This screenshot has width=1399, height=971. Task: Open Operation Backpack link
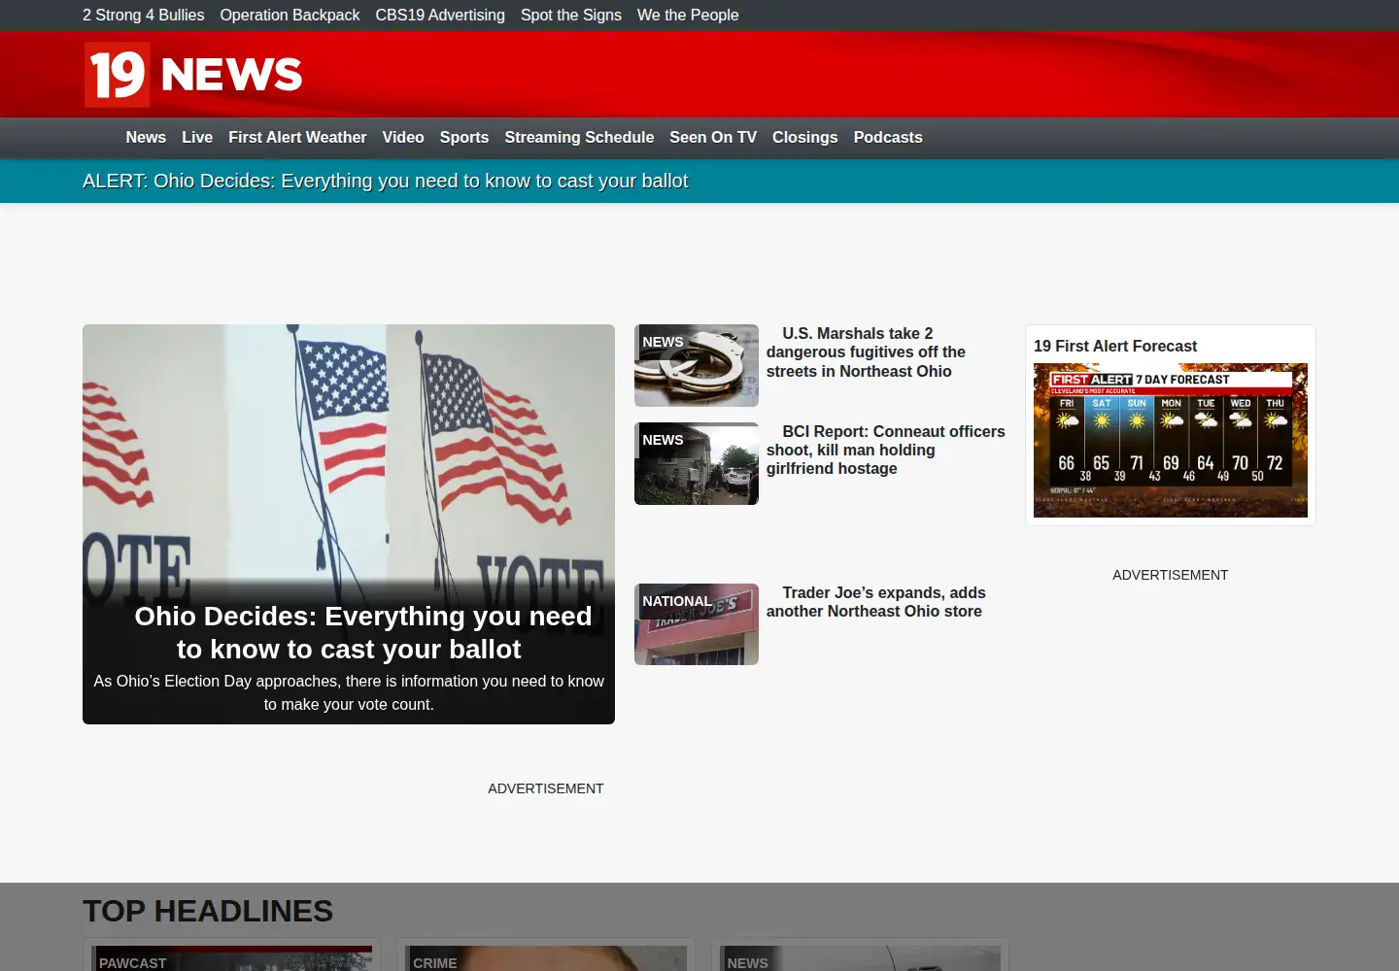tap(290, 15)
